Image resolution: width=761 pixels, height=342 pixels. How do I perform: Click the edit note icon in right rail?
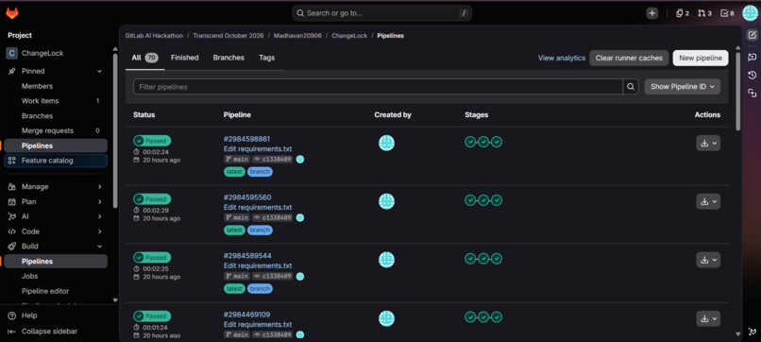click(x=752, y=35)
